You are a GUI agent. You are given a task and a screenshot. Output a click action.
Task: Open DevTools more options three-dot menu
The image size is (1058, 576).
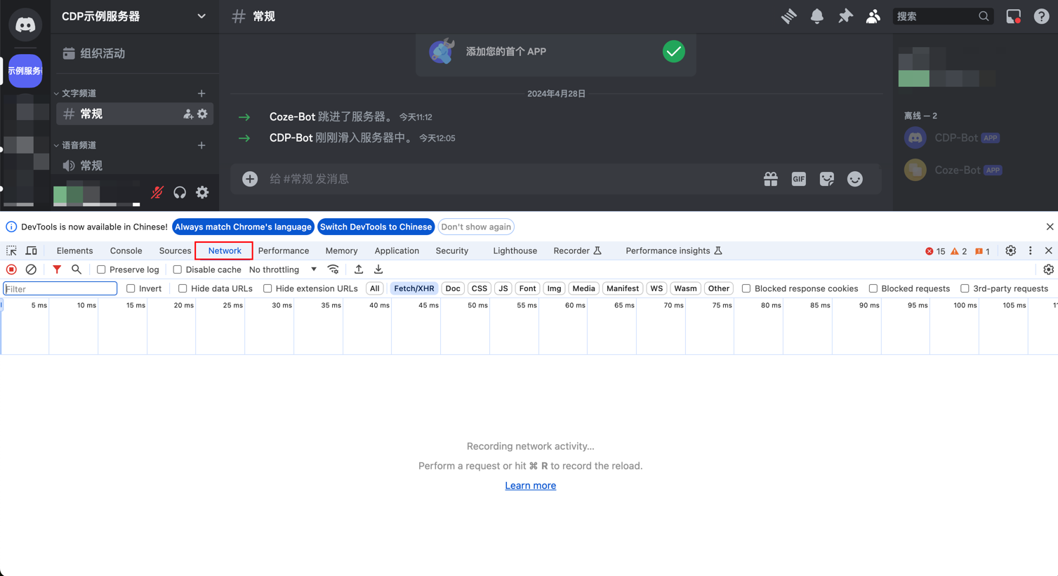pyautogui.click(x=1031, y=250)
